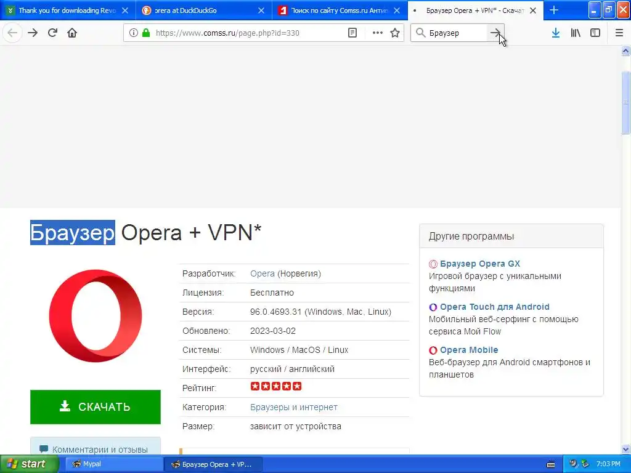
Task: Show site information icon in address bar
Action: pos(134,33)
